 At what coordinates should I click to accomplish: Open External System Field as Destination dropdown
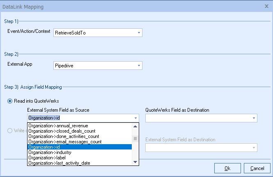point(254,147)
